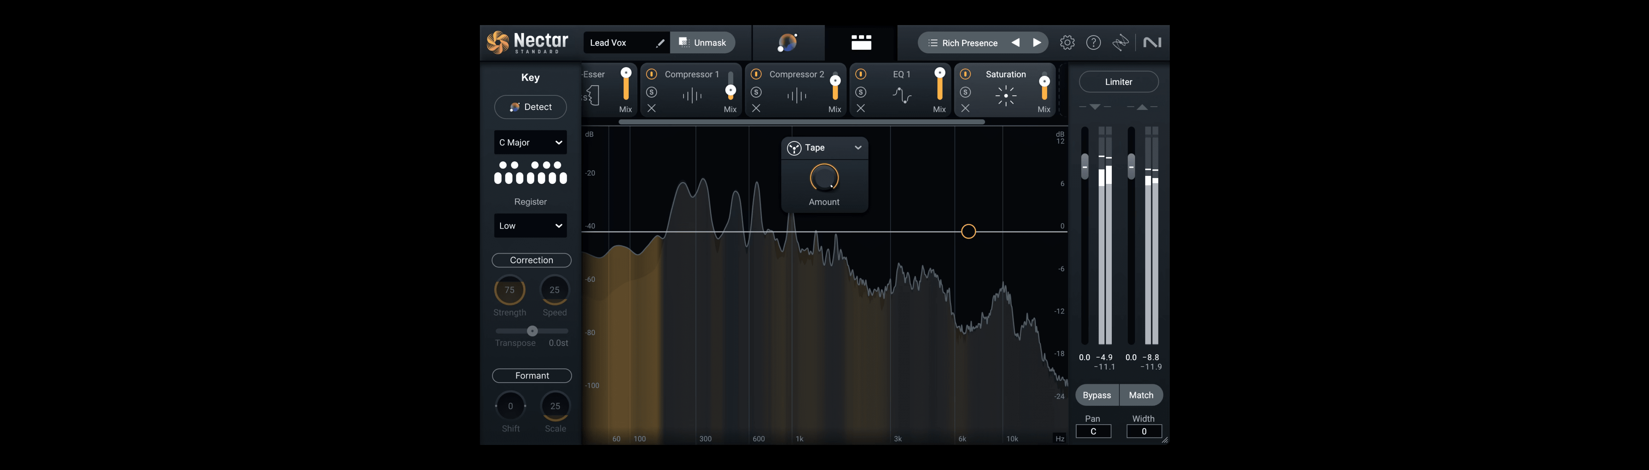This screenshot has height=470, width=1649.
Task: Click the Tape reel icon
Action: tap(795, 148)
